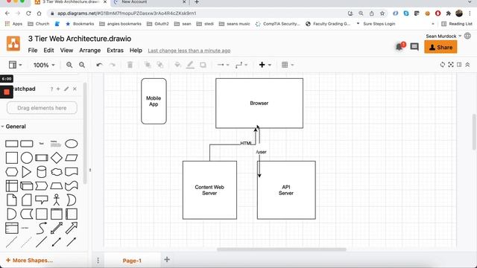This screenshot has width=477, height=268.
Task: Open the File menu
Action: [x=33, y=51]
